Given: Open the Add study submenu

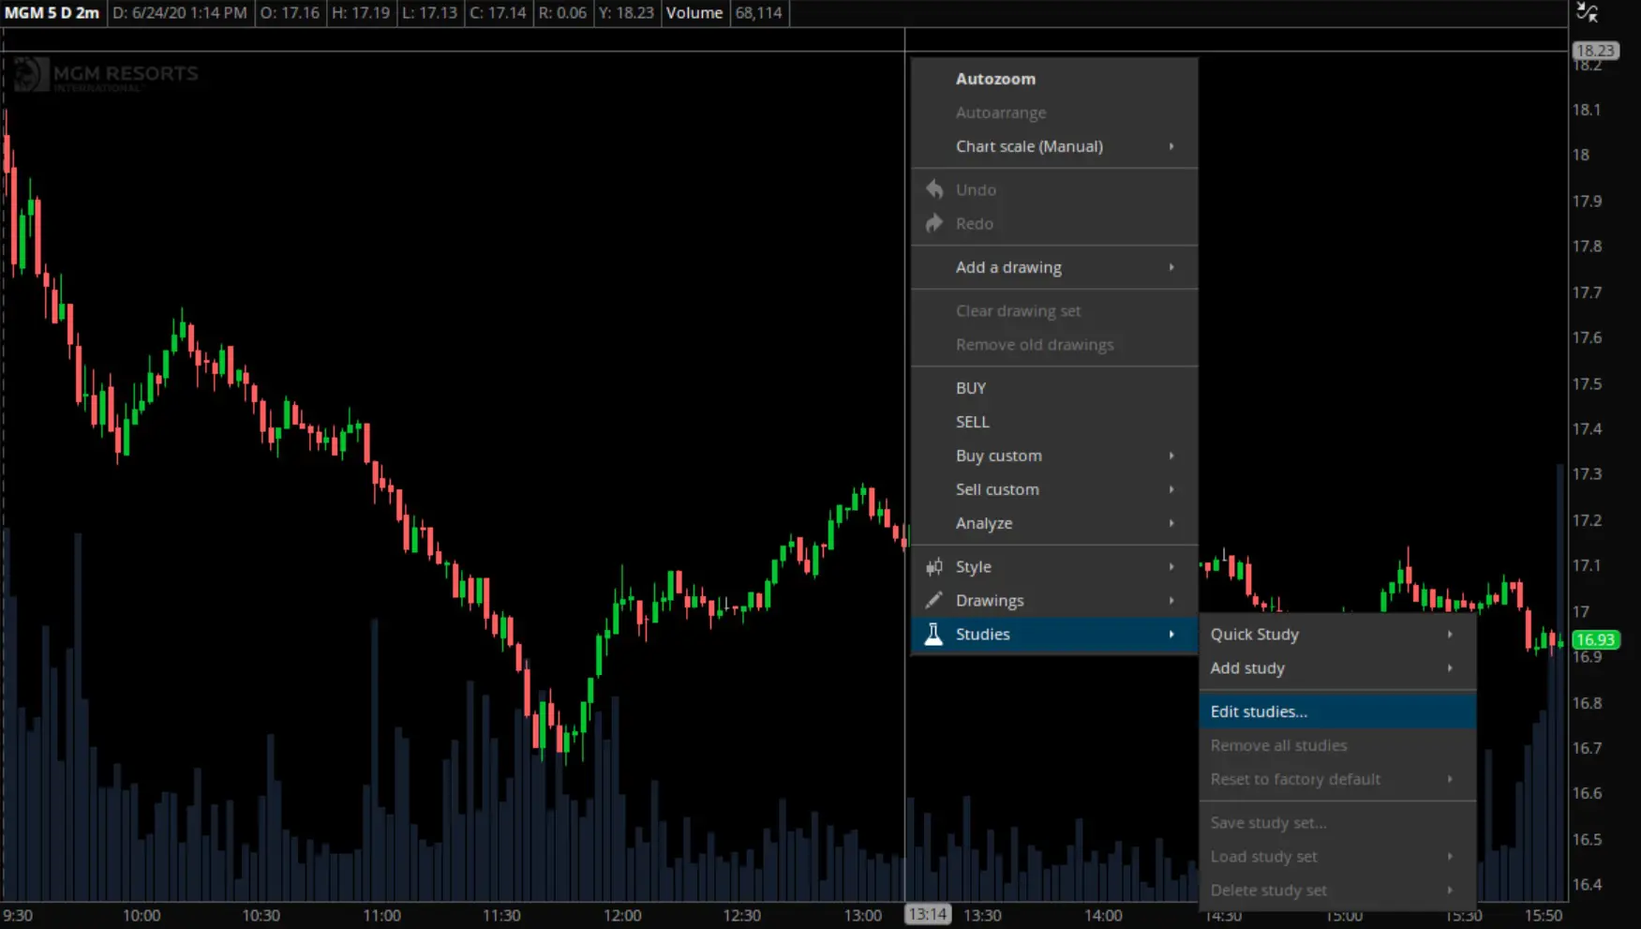Looking at the screenshot, I should (1337, 668).
